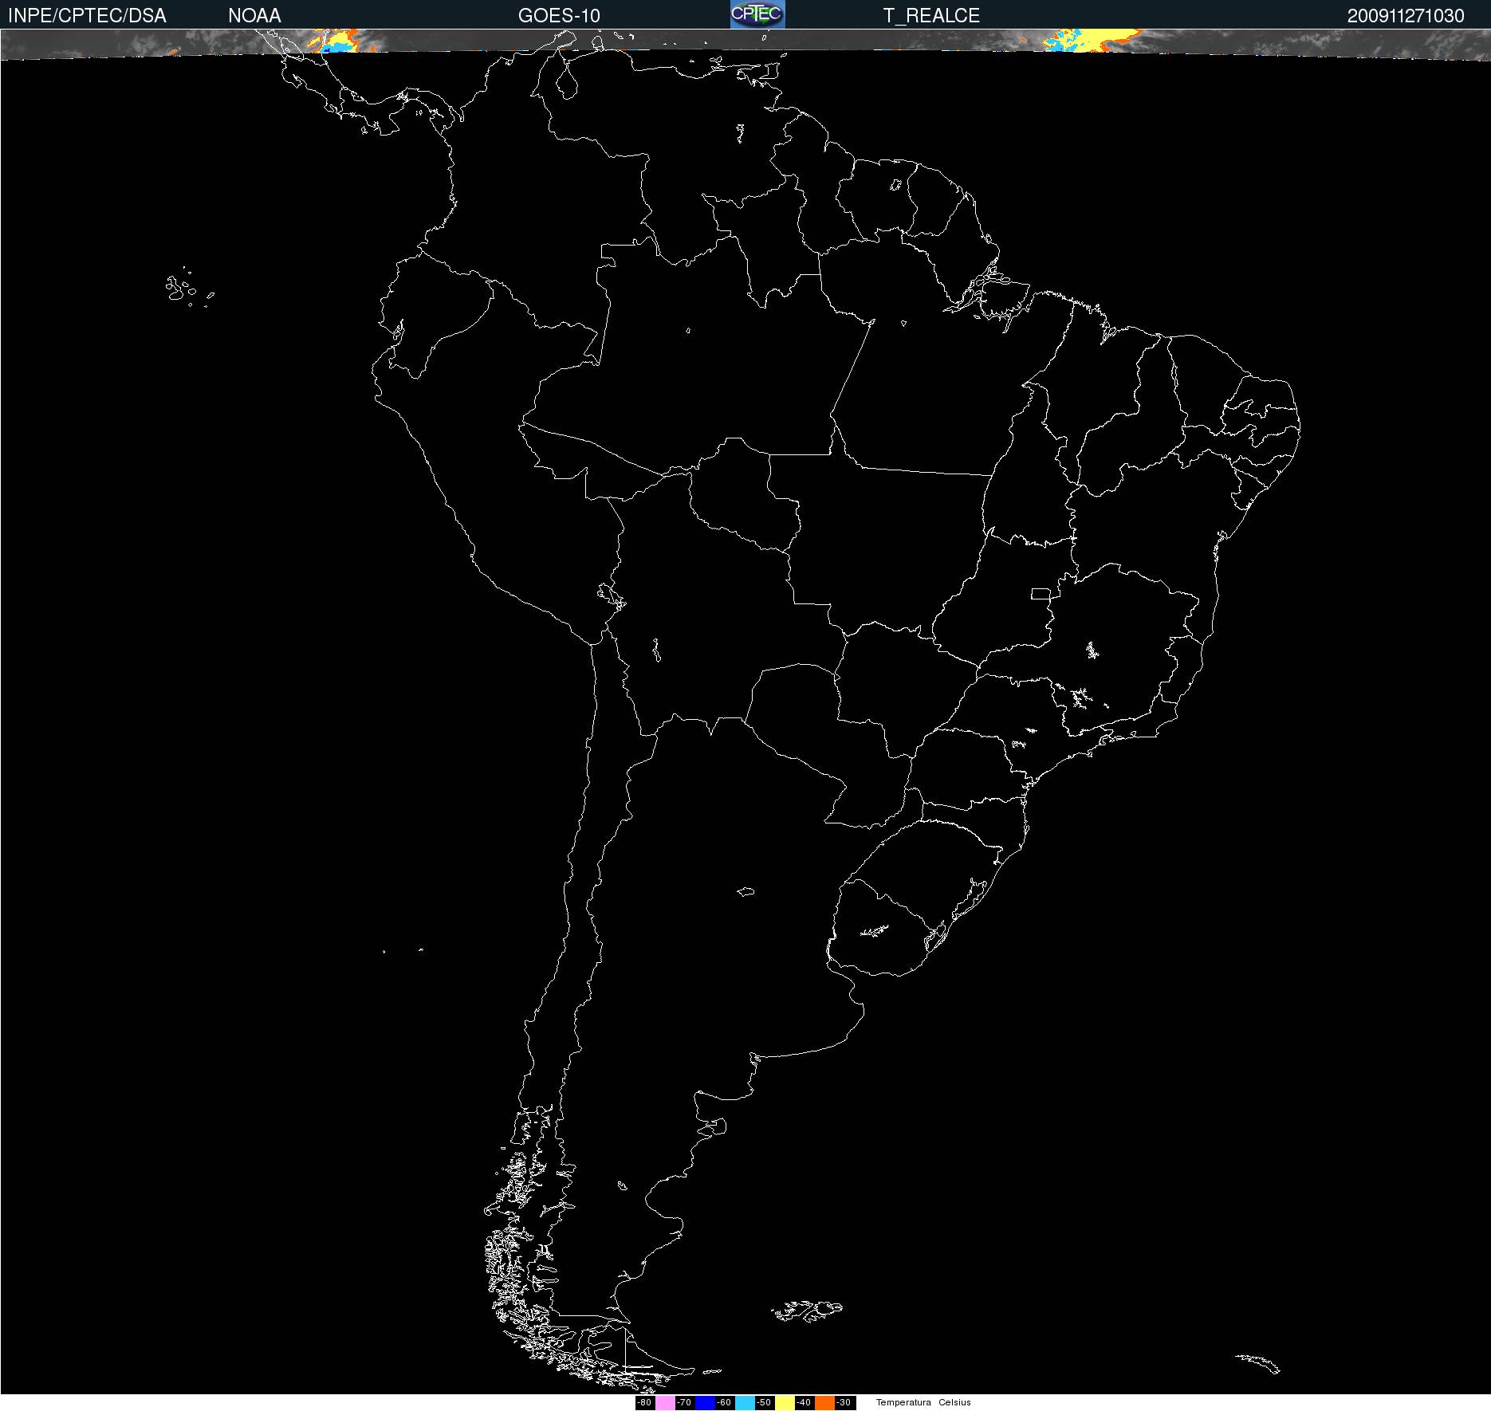This screenshot has height=1411, width=1491.
Task: Click the T_REALCE product label
Action: point(931,16)
